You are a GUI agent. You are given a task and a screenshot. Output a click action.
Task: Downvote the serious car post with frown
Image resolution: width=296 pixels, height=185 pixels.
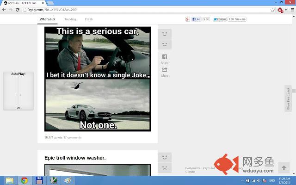pos(165,44)
